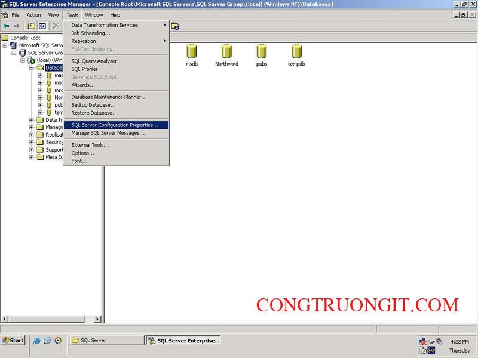
Task: Open the msdb database icon in right pane
Action: pyautogui.click(x=191, y=51)
